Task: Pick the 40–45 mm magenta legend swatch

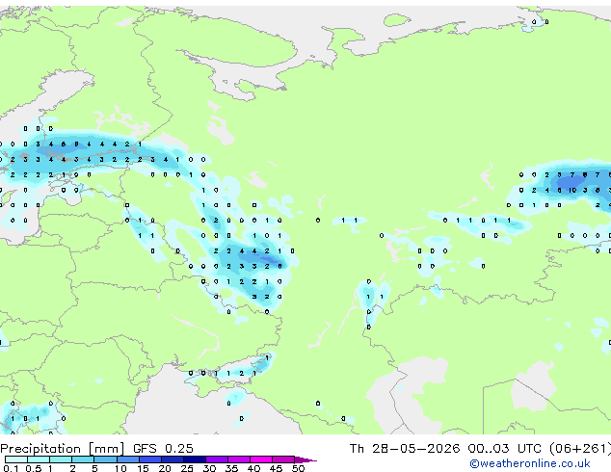Action: point(261,459)
